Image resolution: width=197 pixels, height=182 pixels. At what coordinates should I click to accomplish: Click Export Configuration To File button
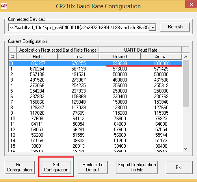coord(137,167)
